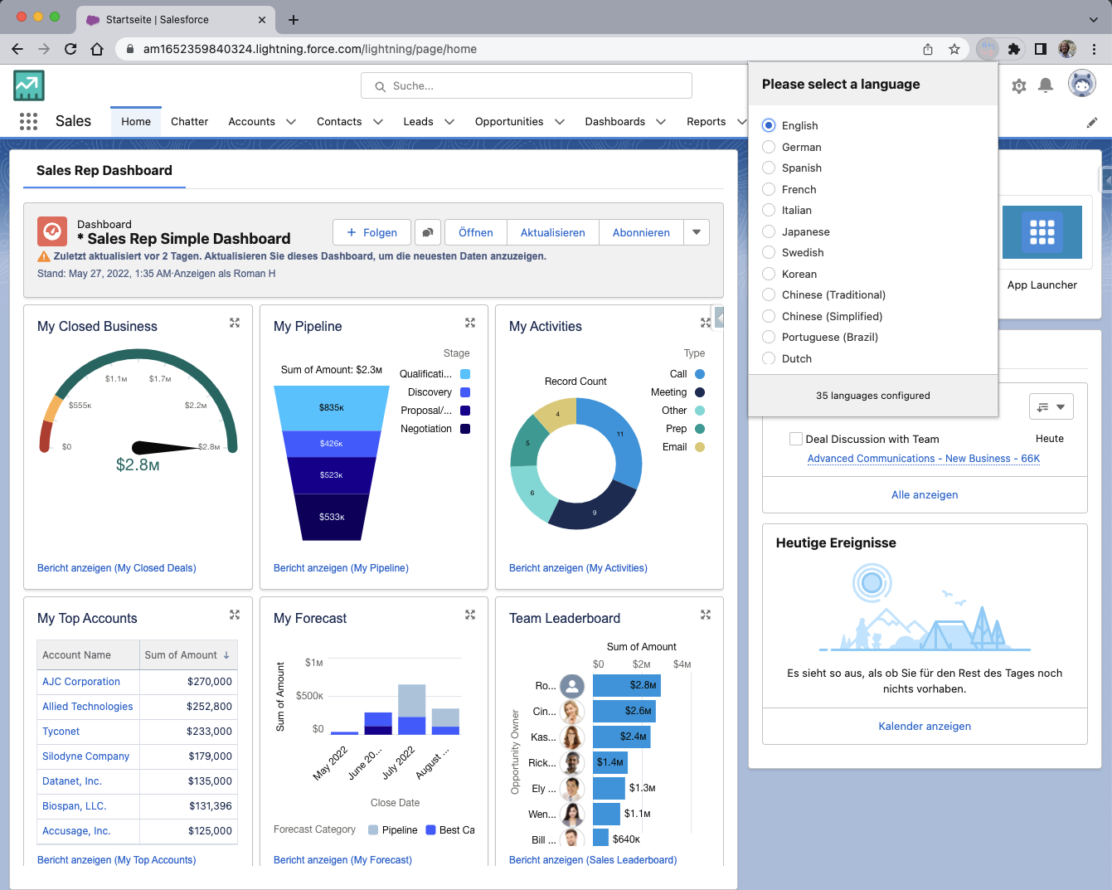
Task: Click the Aktualisieren refresh button
Action: tap(553, 232)
